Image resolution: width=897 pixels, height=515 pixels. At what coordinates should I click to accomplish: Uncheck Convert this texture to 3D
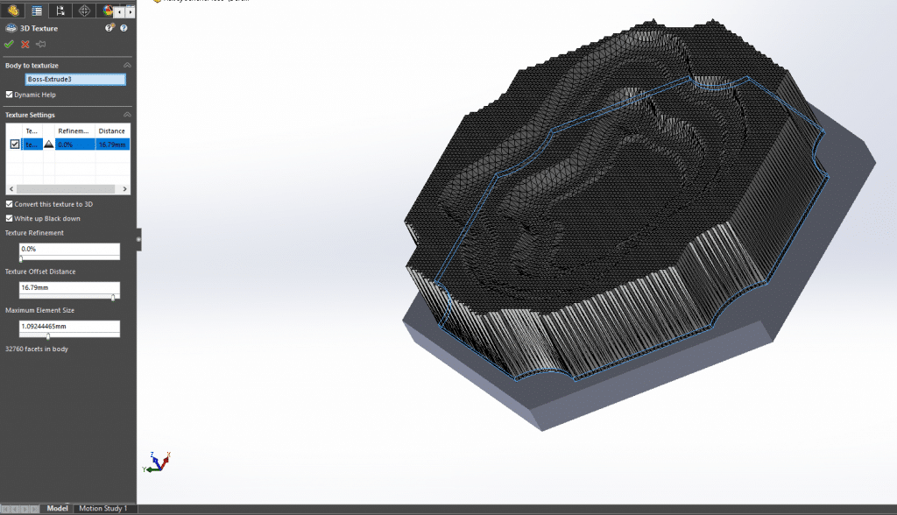[9, 204]
